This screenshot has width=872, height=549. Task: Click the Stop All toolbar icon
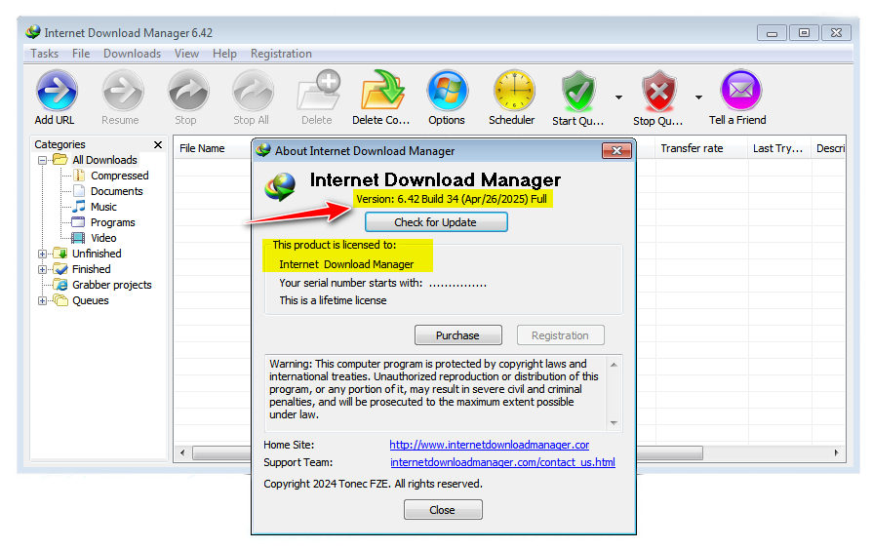pyautogui.click(x=253, y=90)
